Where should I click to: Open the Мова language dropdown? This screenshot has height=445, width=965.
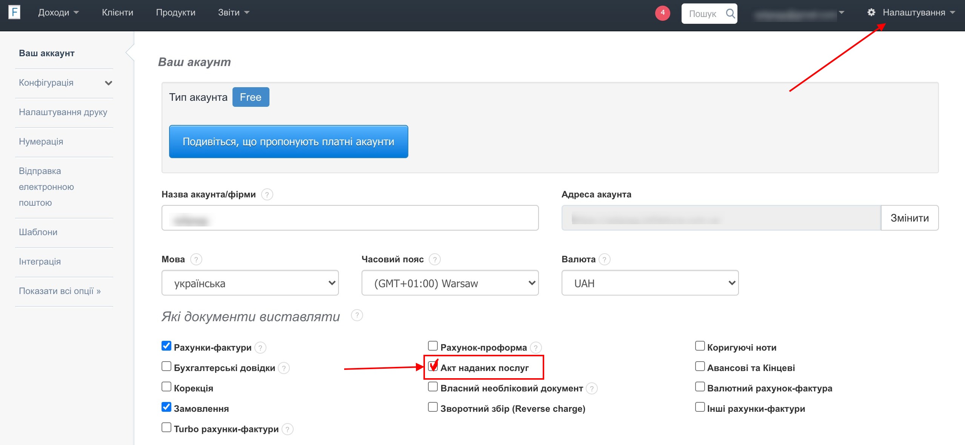point(250,283)
